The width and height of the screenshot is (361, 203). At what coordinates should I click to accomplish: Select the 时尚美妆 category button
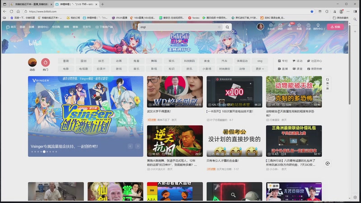(x=224, y=69)
